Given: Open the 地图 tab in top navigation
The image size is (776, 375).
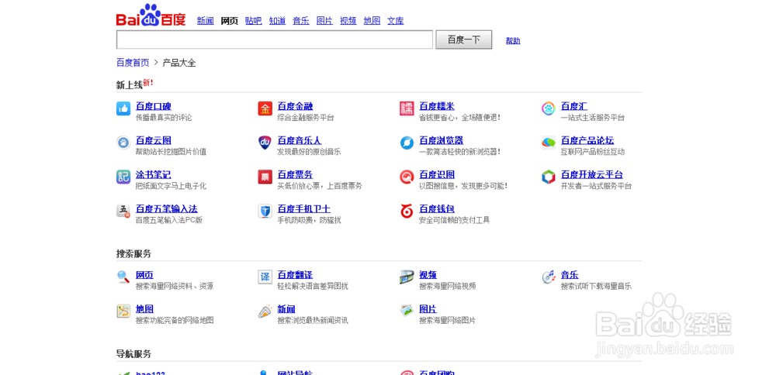Looking at the screenshot, I should coord(372,21).
